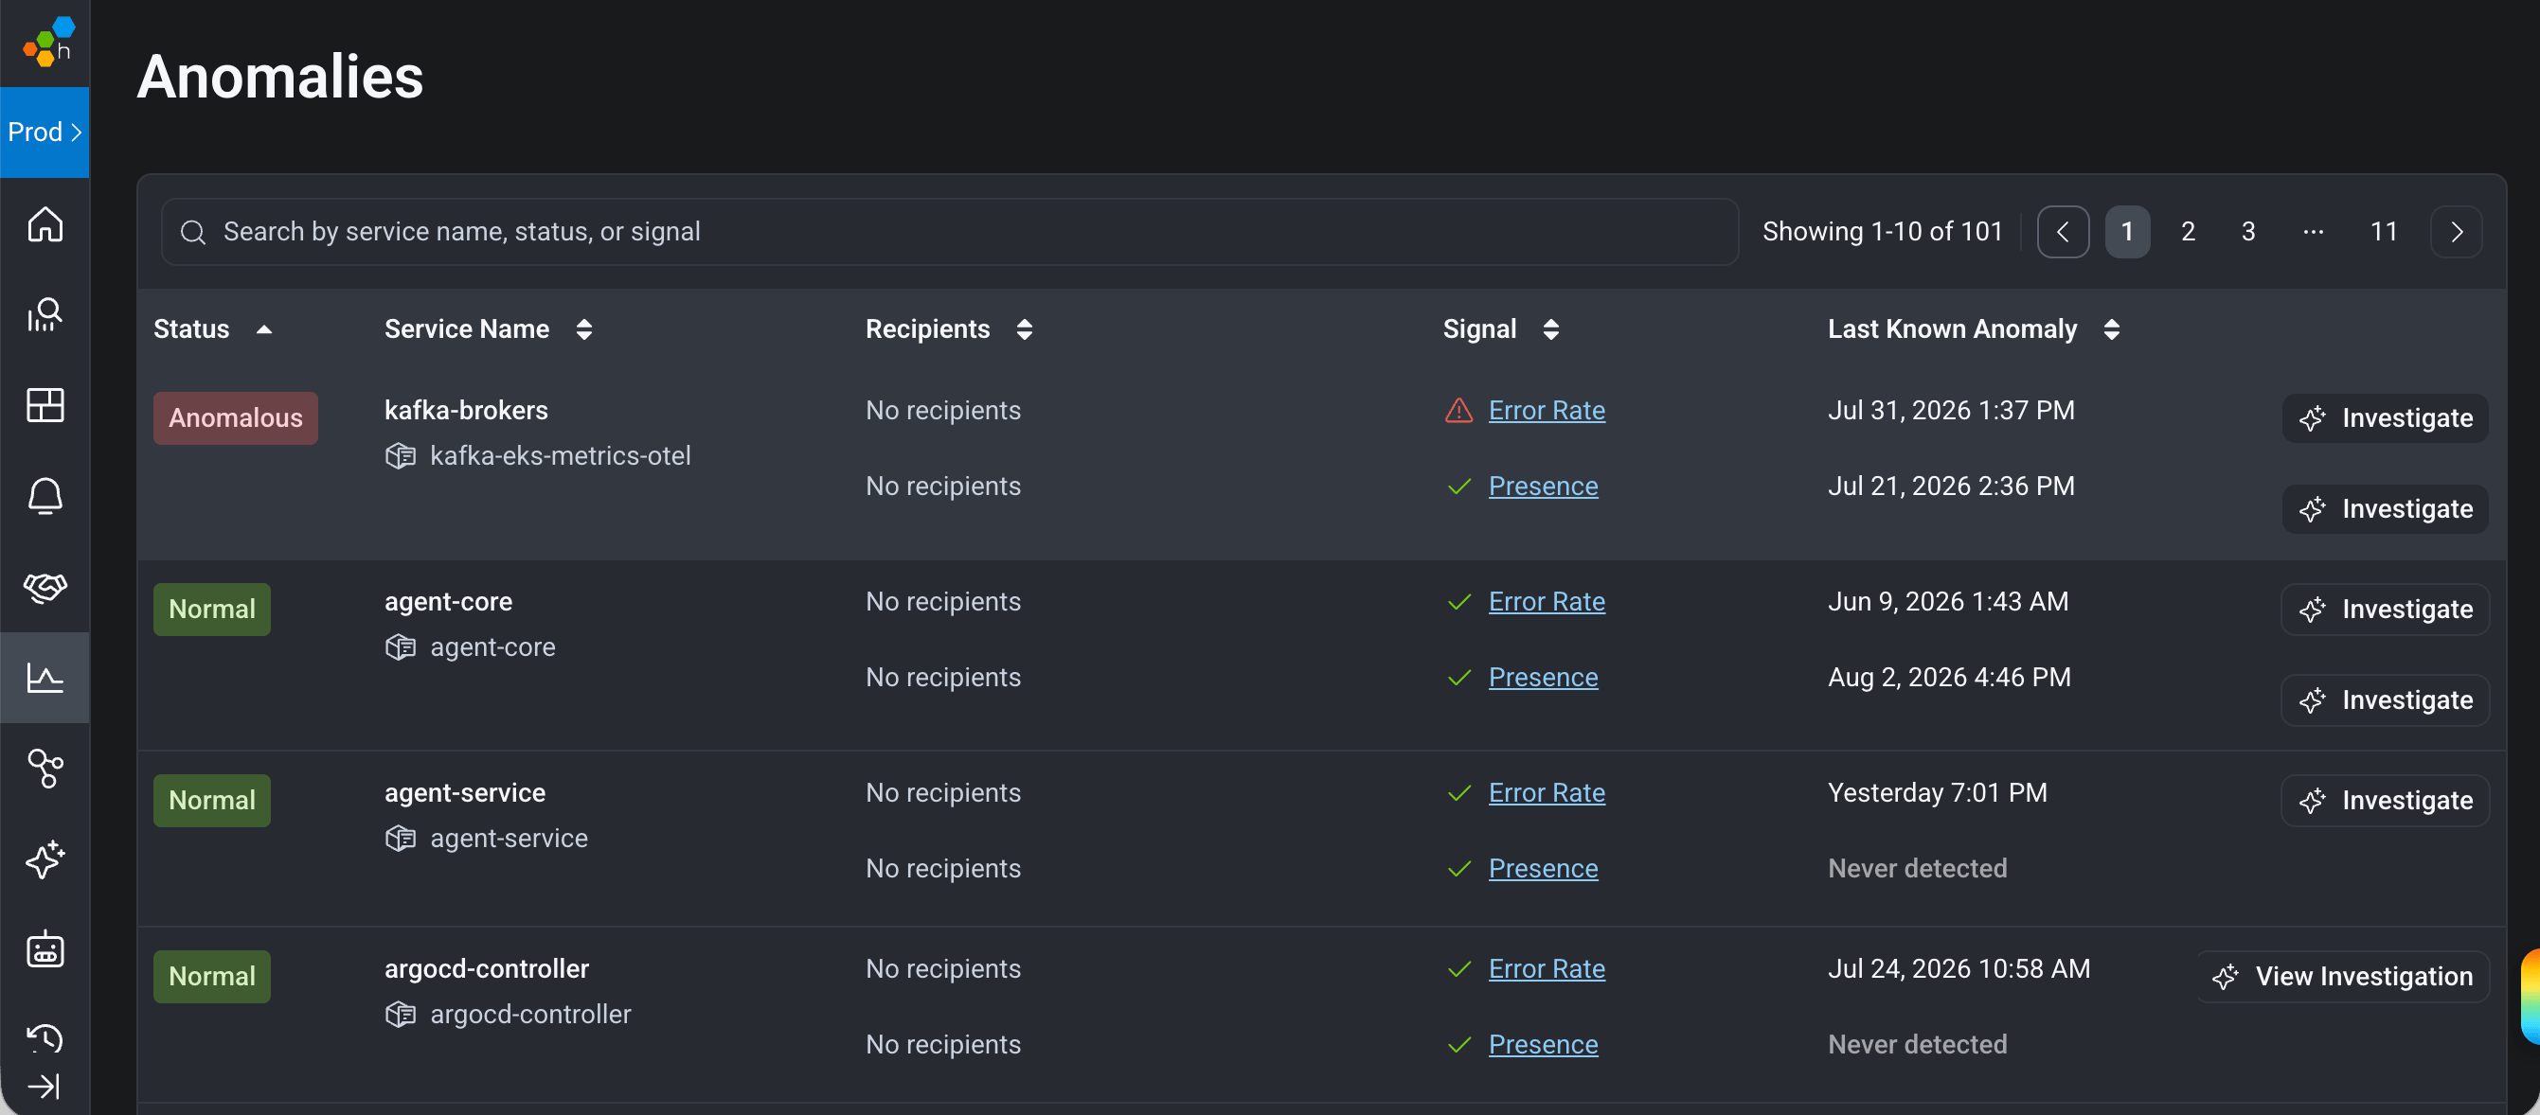The width and height of the screenshot is (2540, 1115).
Task: Select the bold agent-service service name
Action: coord(465,792)
